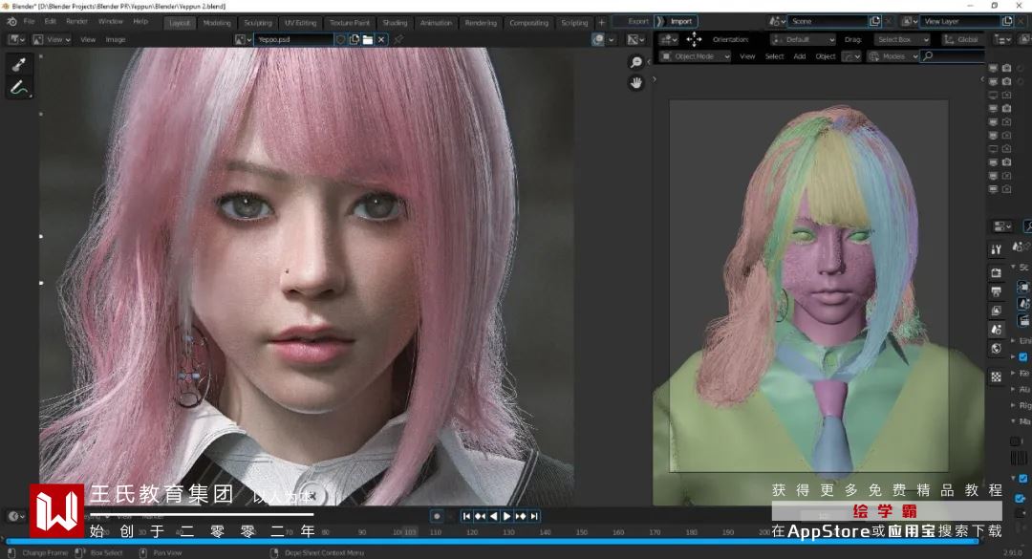Screen dimensions: 1032x559
Task: Click the Import button
Action: (x=681, y=21)
